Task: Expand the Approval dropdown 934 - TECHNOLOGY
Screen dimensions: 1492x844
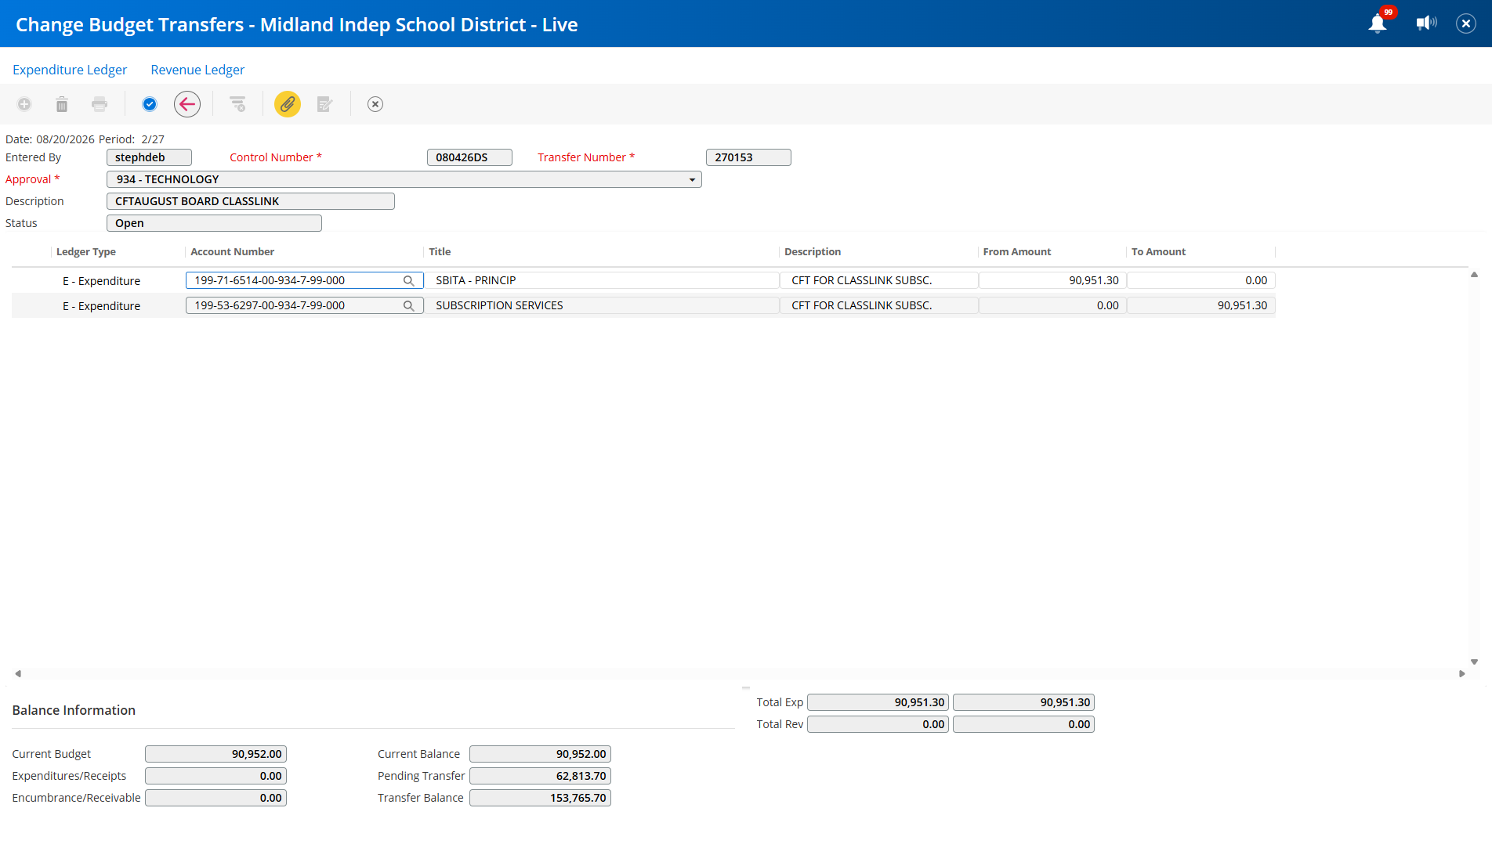Action: pos(692,179)
